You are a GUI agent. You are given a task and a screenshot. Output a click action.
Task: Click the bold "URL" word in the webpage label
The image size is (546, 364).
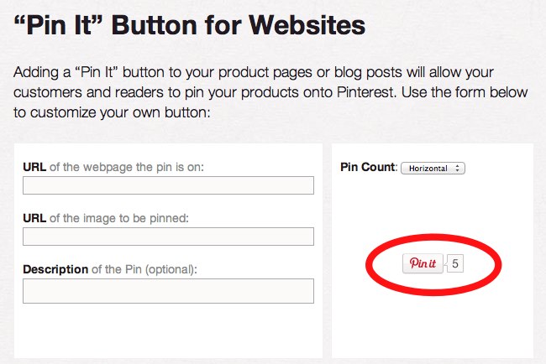pos(34,167)
